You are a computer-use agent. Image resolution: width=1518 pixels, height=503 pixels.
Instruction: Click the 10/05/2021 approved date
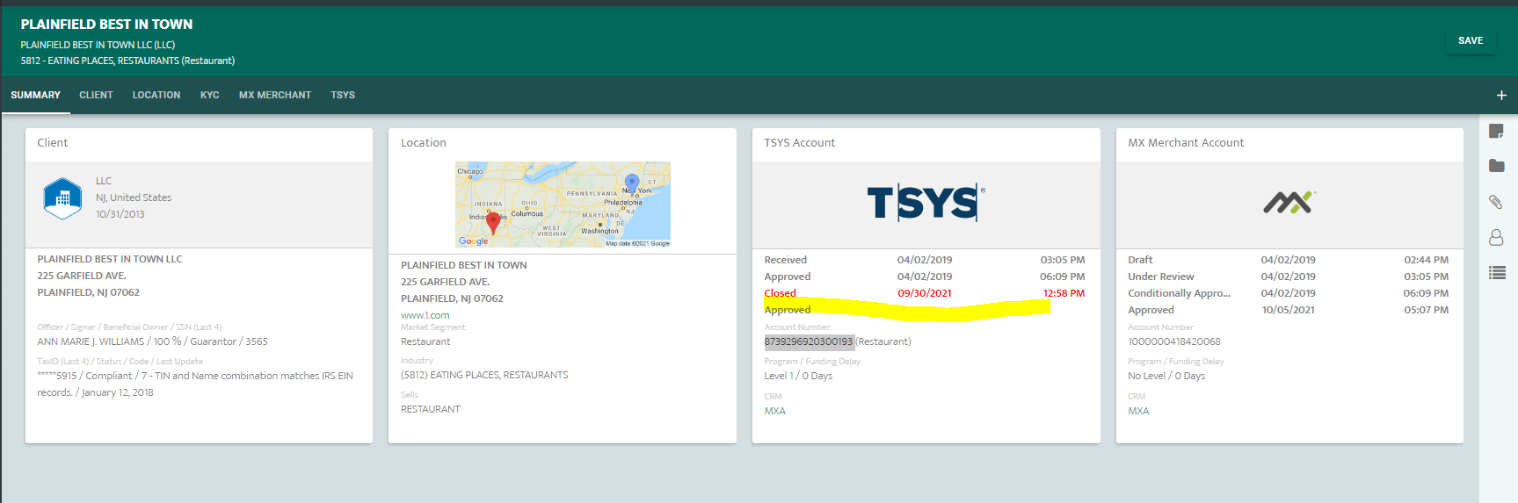coord(1289,310)
